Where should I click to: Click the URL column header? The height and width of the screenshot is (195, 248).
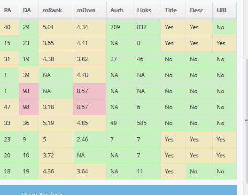[225, 10]
